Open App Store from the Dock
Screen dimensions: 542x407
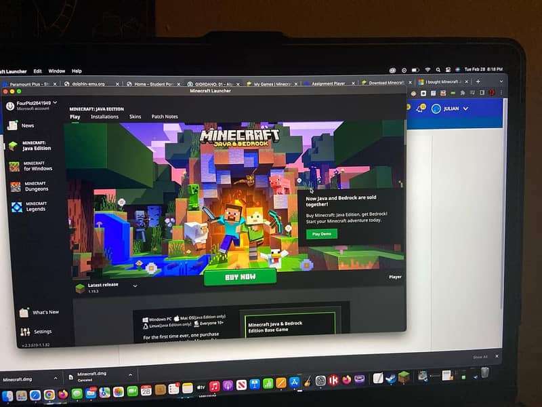point(294,382)
